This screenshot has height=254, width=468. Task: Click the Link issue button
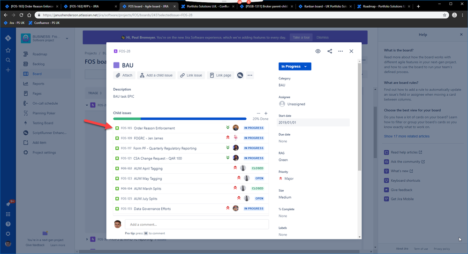191,75
